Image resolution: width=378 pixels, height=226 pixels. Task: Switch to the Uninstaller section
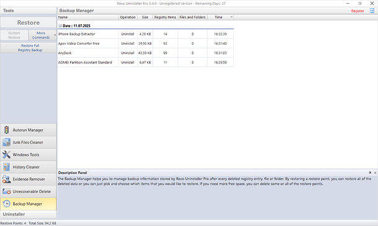tap(28, 214)
